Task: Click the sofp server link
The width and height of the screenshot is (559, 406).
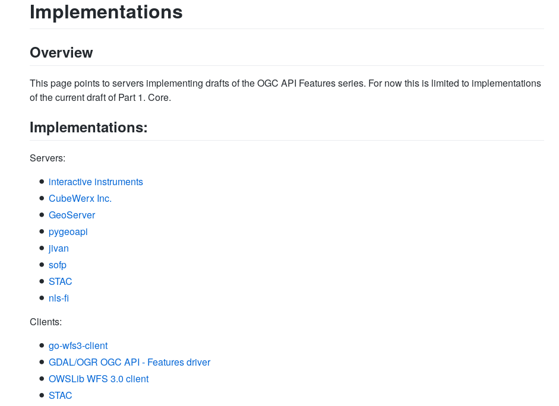Action: coord(58,265)
